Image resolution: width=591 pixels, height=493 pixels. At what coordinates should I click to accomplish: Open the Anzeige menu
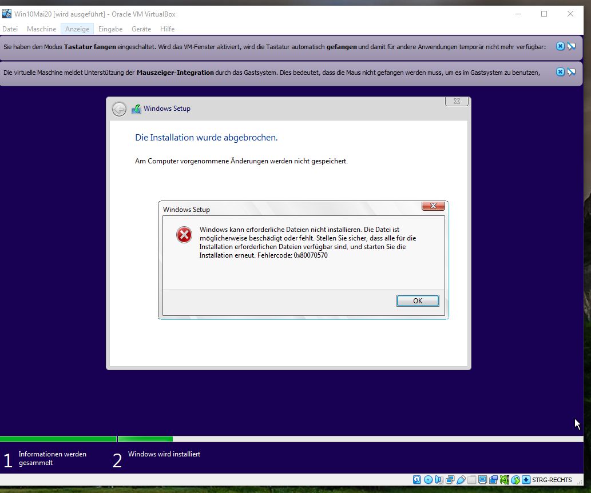77,29
